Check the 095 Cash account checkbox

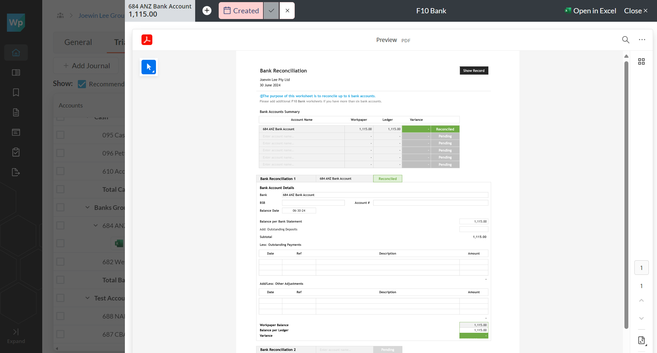[60, 135]
